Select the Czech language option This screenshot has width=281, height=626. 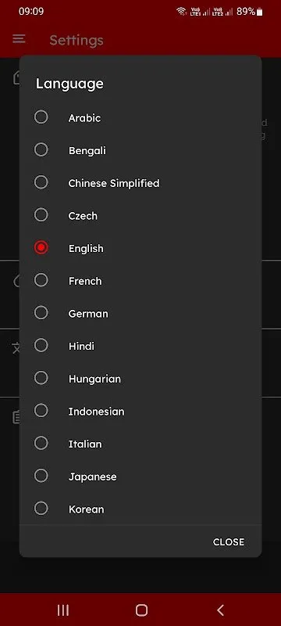click(41, 215)
